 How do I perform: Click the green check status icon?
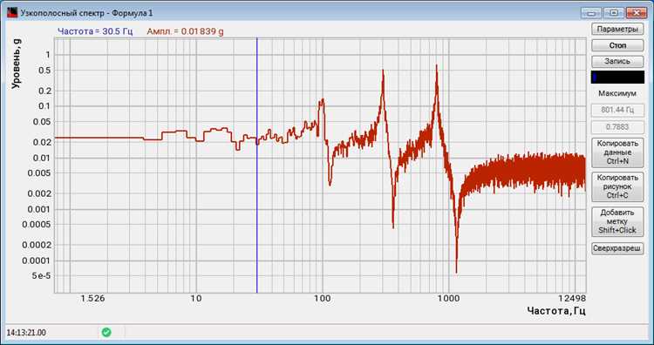(106, 332)
